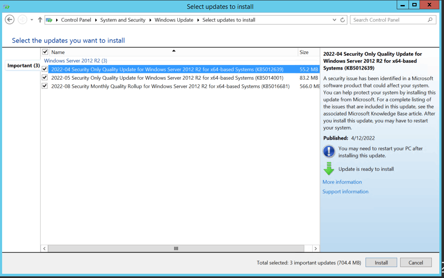Click the blue restart warning exclamation icon
The image size is (444, 278).
pyautogui.click(x=329, y=151)
